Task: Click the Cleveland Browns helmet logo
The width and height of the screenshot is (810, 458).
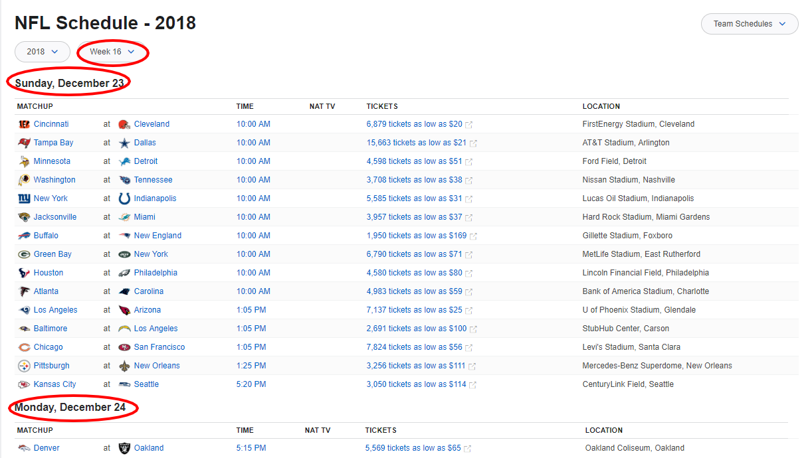Action: (x=124, y=124)
